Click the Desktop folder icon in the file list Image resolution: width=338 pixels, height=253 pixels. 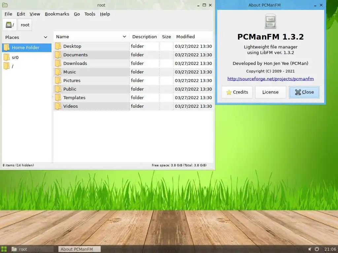tap(58, 46)
